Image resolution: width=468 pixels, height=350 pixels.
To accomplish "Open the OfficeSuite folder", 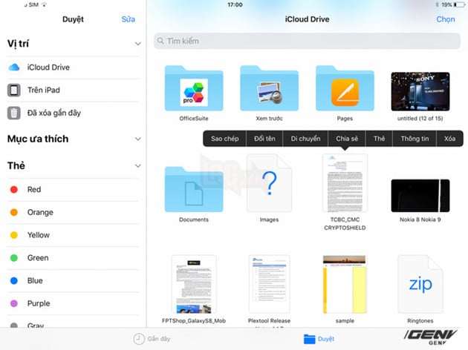I will tap(193, 89).
